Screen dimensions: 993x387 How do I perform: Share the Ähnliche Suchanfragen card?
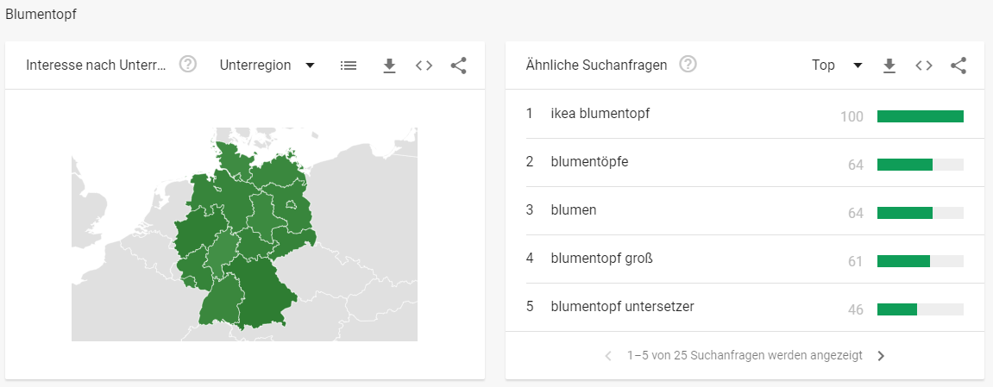(x=958, y=66)
